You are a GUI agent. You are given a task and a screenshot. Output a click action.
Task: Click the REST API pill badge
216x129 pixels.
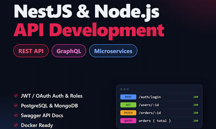[31, 51]
